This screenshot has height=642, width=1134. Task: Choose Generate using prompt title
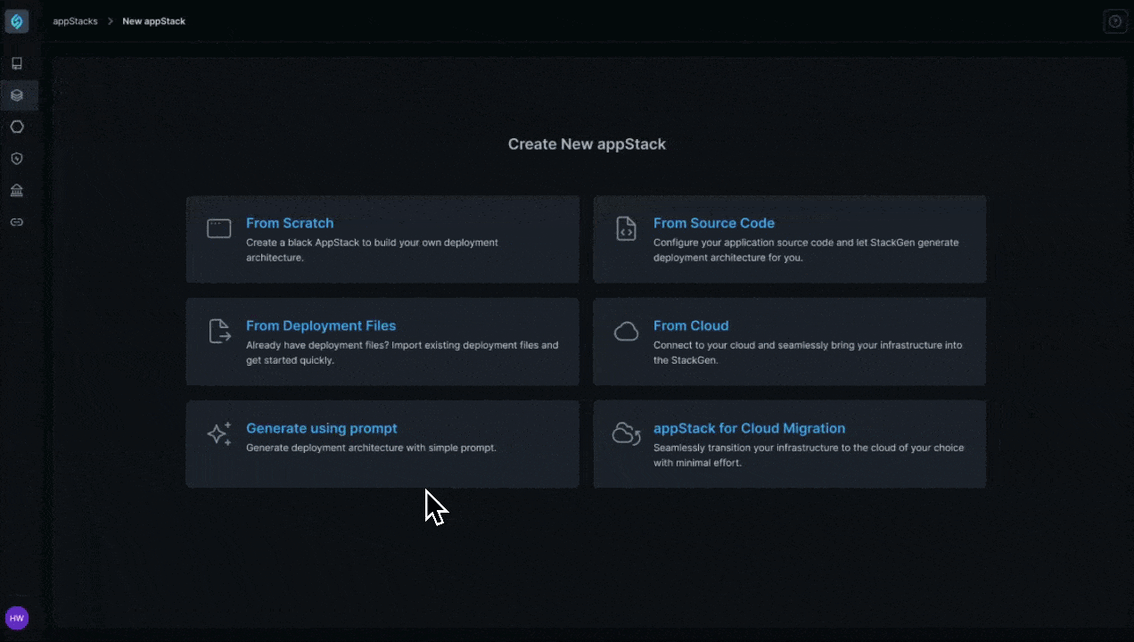(322, 428)
